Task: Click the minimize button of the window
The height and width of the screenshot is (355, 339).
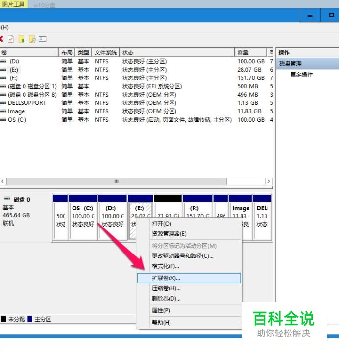Action: (x=310, y=15)
